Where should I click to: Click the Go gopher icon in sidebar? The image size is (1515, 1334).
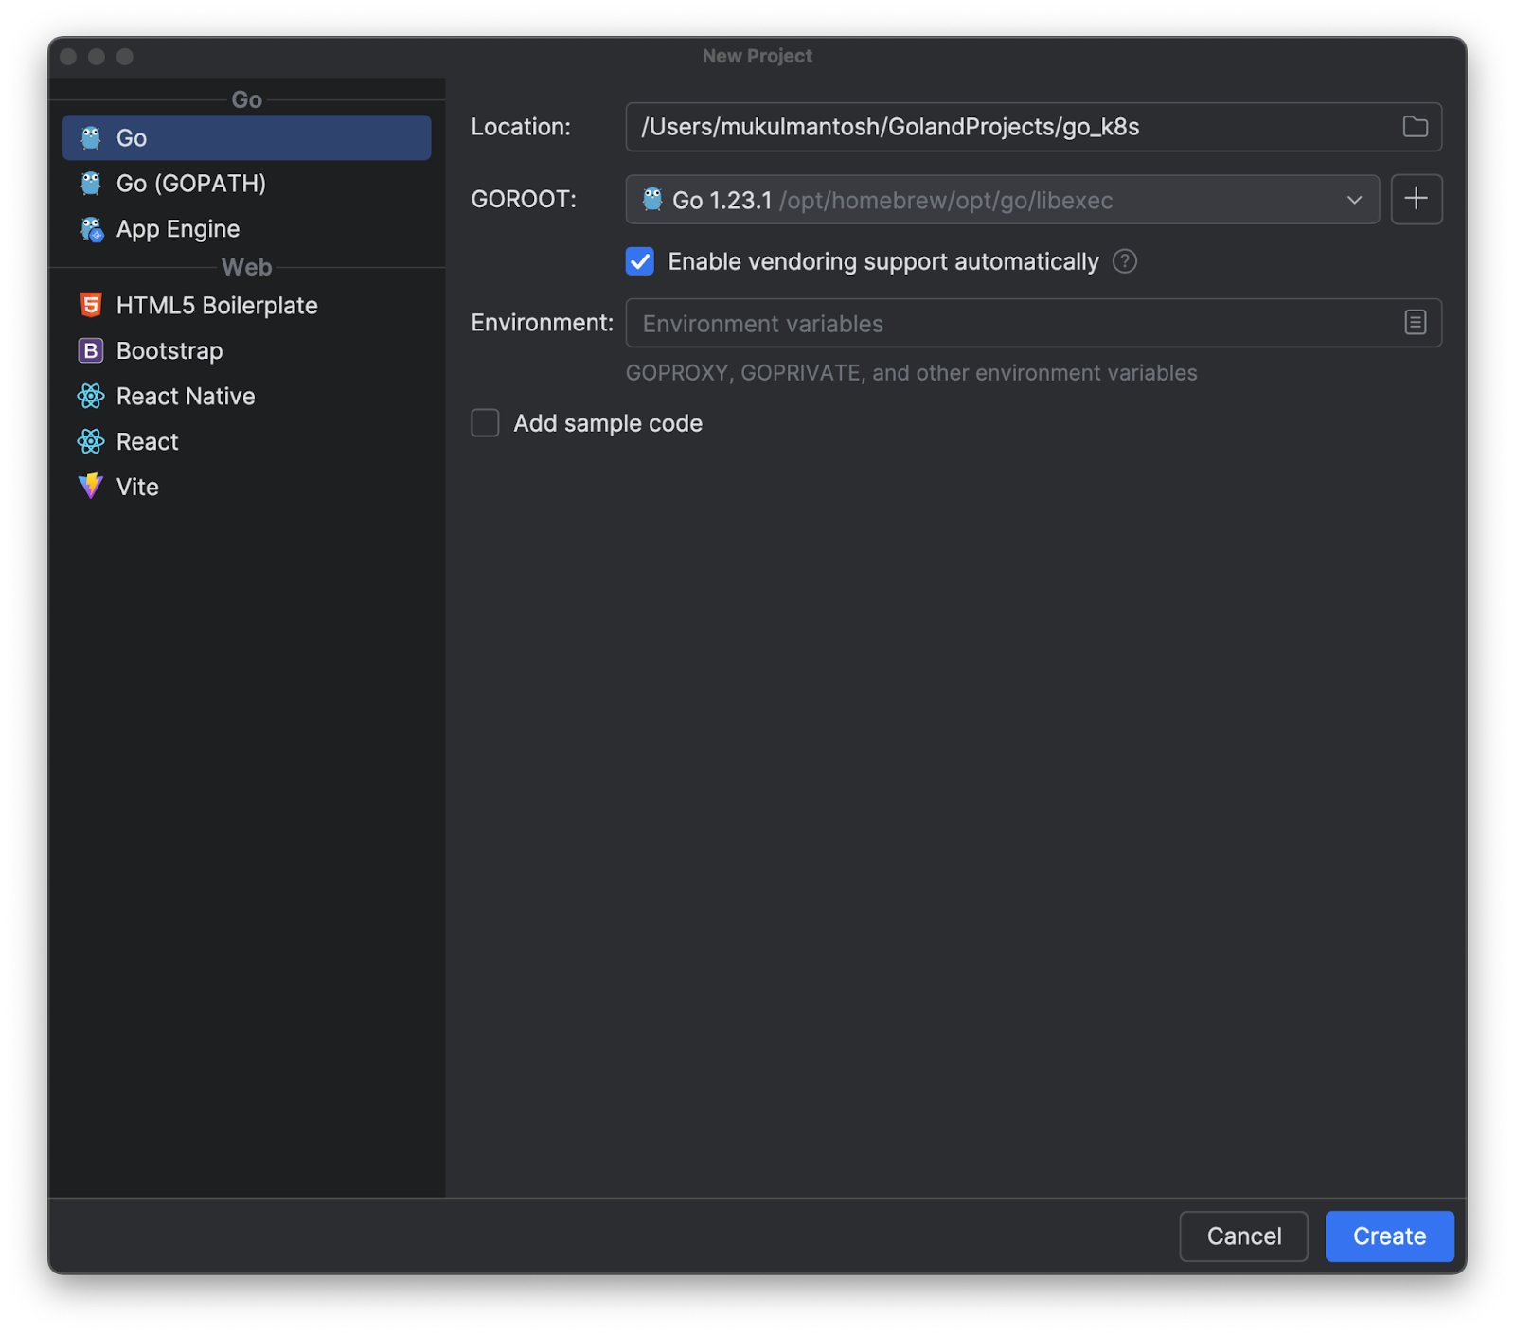(91, 138)
